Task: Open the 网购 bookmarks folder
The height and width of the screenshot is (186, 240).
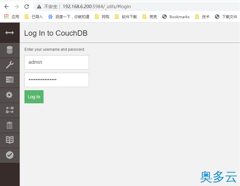Action: (102, 17)
